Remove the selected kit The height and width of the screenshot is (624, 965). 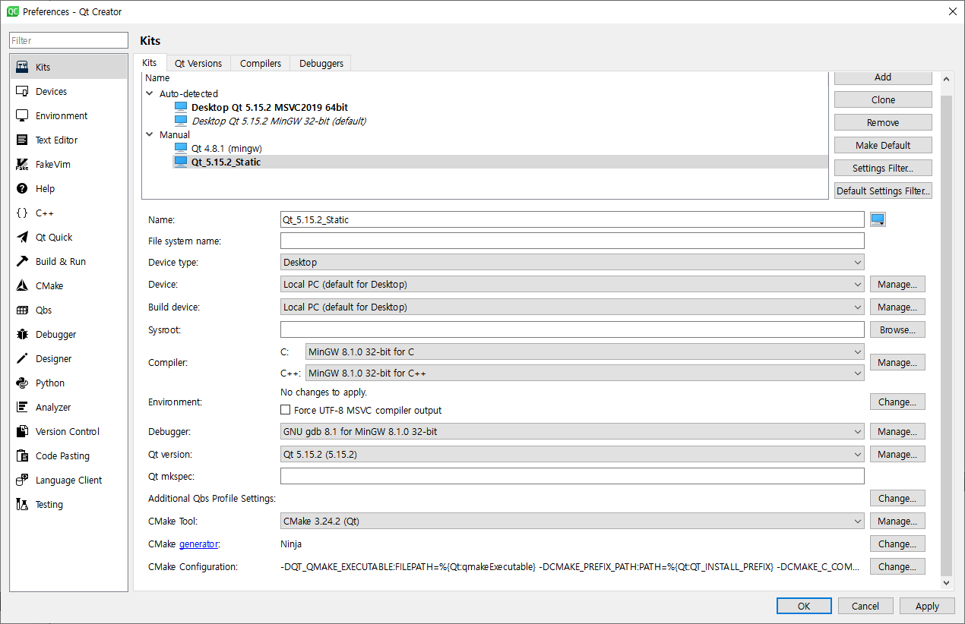coord(883,122)
